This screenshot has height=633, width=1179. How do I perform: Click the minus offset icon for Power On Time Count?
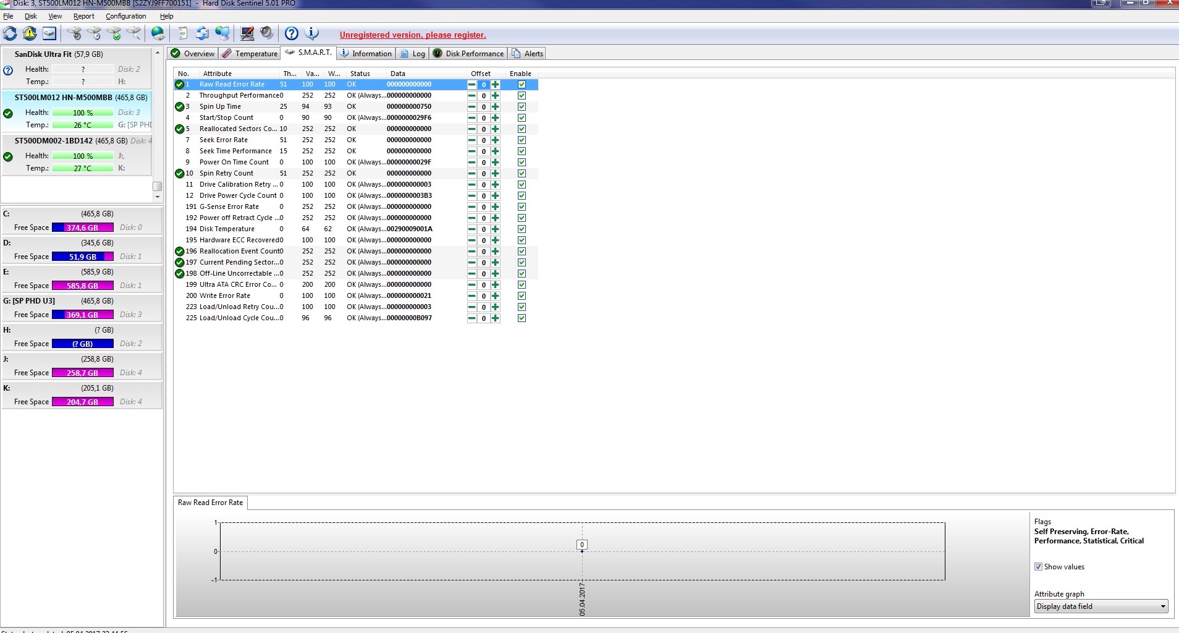coord(472,163)
